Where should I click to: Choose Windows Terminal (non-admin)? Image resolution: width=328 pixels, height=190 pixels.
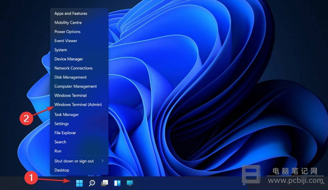coord(71,95)
